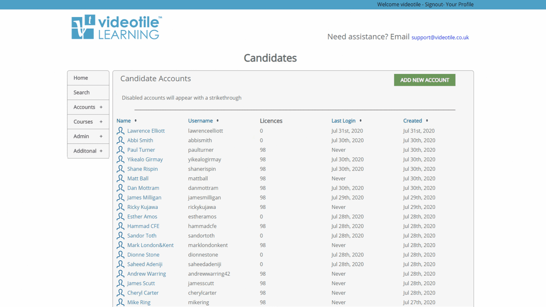This screenshot has width=546, height=307.
Task: Open Matt Ball's candidate account
Action: point(138,178)
